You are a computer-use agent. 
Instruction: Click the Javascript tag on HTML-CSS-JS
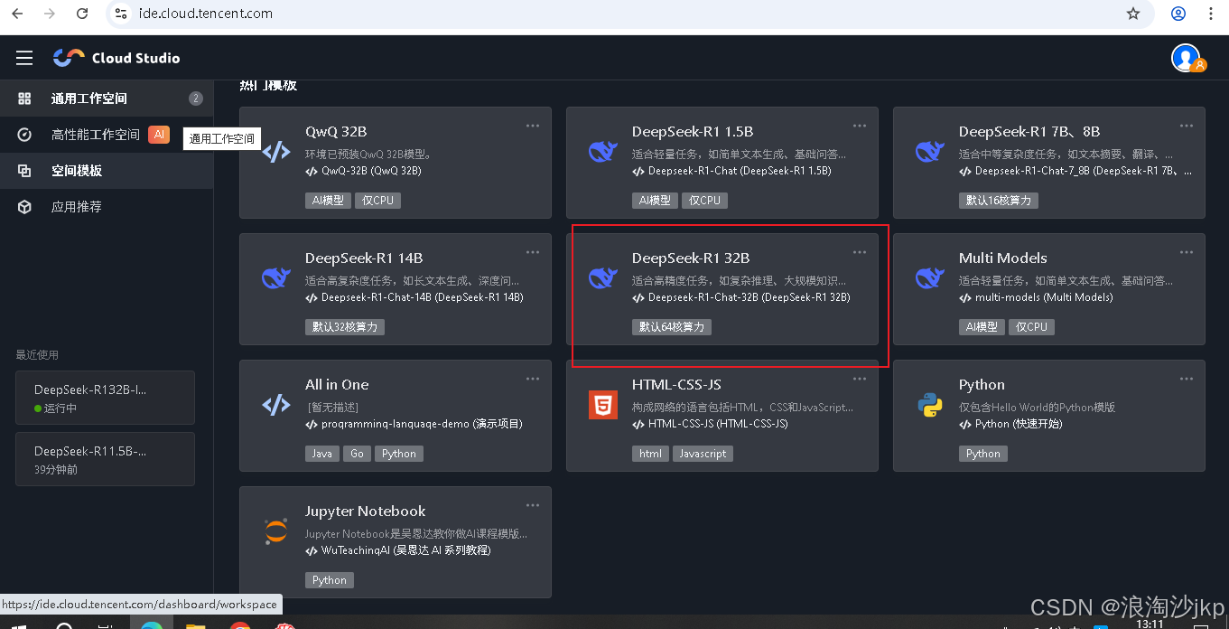(x=703, y=454)
